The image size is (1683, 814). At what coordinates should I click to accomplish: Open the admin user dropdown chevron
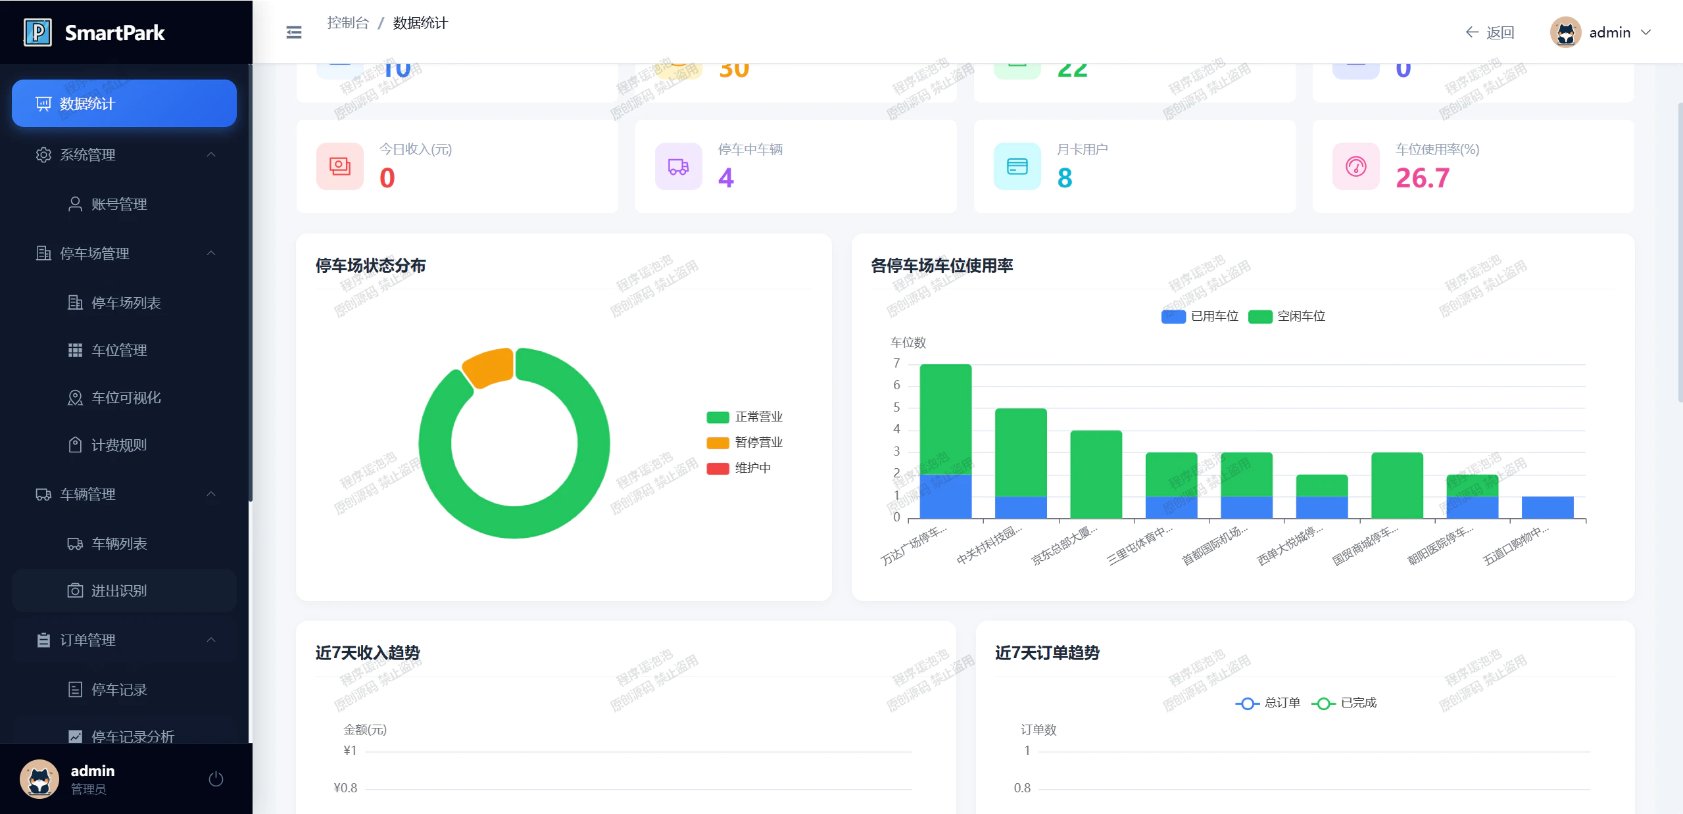1646,32
